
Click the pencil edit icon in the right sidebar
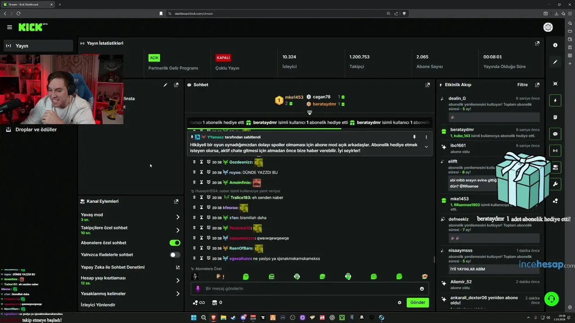pos(555,62)
